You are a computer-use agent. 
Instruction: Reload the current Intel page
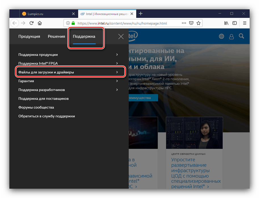coord(31,23)
